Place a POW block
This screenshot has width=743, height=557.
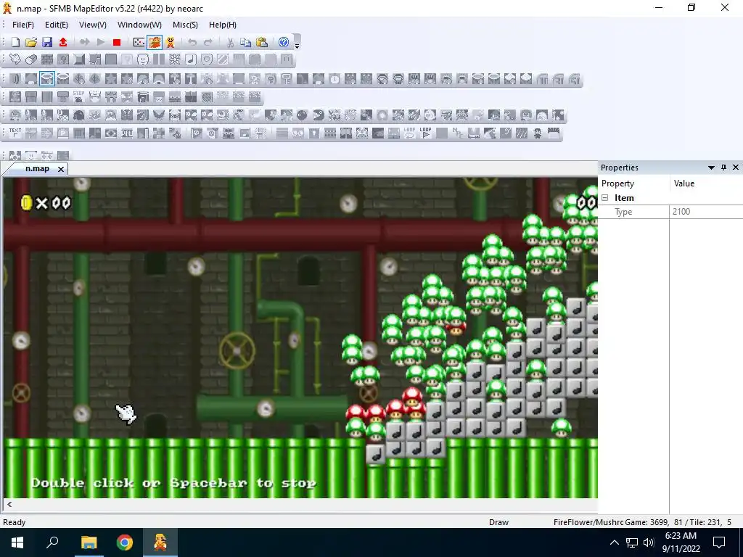pos(127,133)
